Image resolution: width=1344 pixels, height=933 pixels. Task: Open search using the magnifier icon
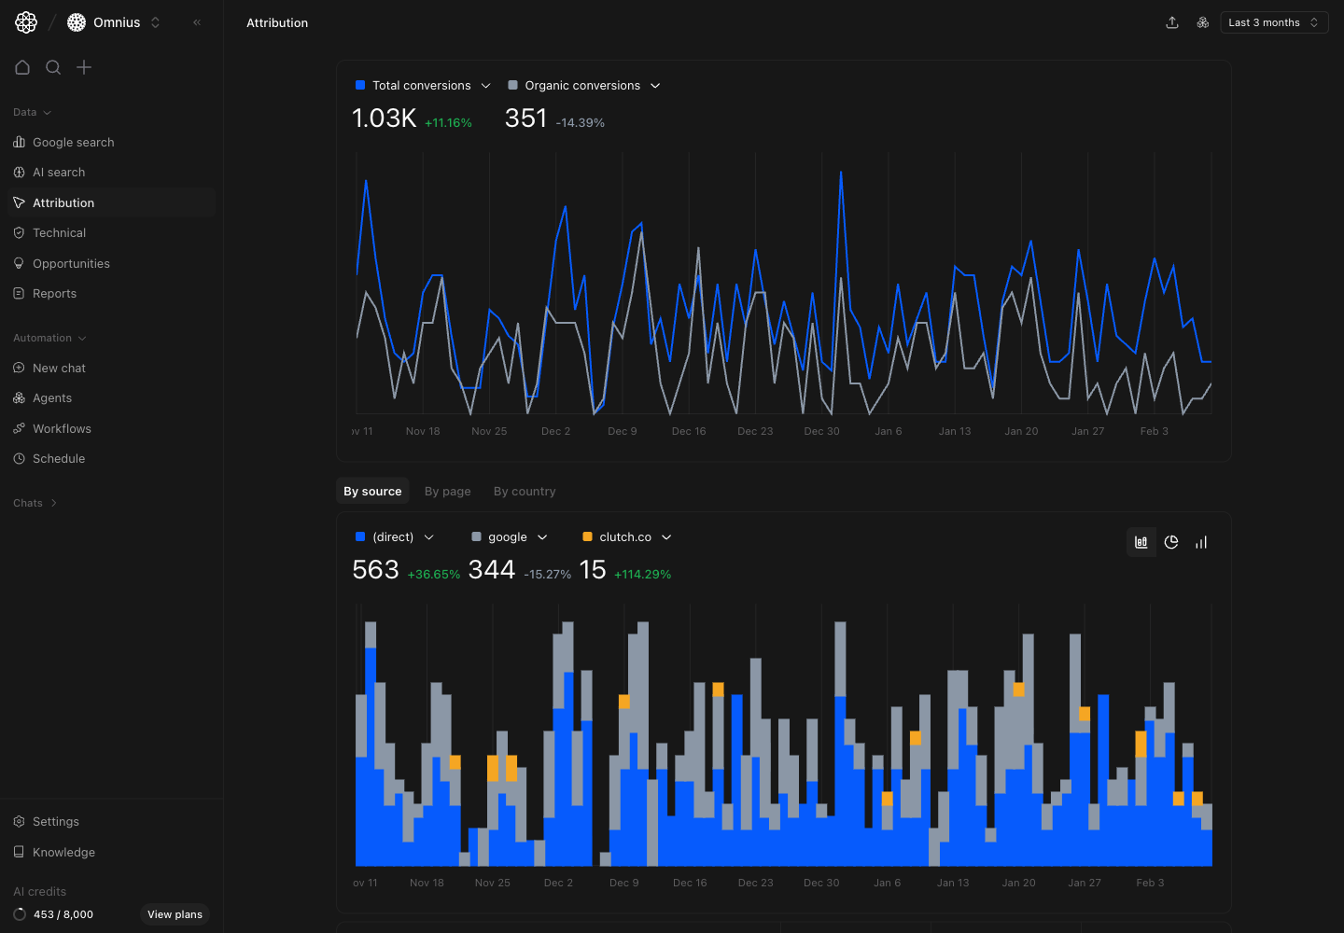coord(53,67)
